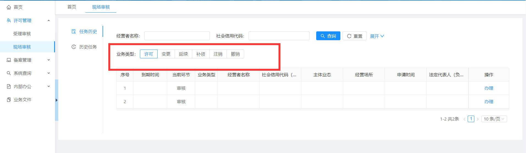Viewport: 526px width, 153px height.
Task: Click the 备案管理 laptop icon
Action: click(x=9, y=60)
